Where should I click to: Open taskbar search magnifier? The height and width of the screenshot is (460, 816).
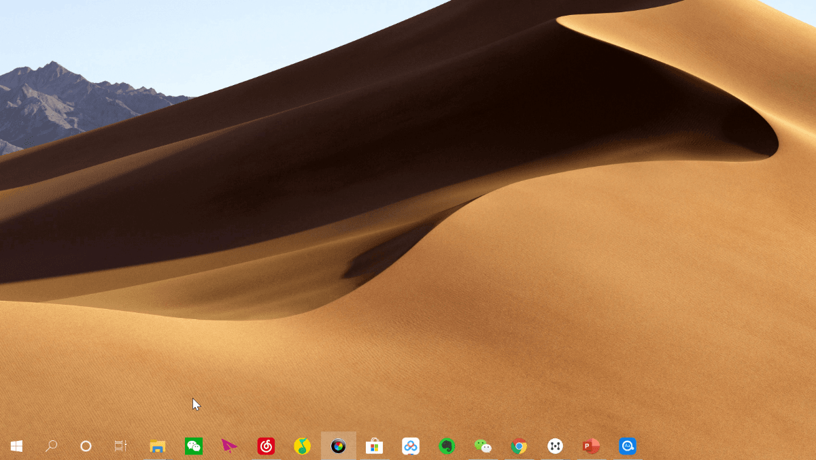pos(51,446)
